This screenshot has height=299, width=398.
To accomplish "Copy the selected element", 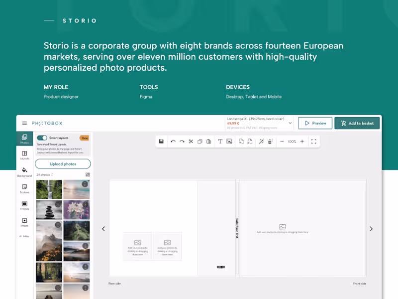I will pyautogui.click(x=200, y=142).
